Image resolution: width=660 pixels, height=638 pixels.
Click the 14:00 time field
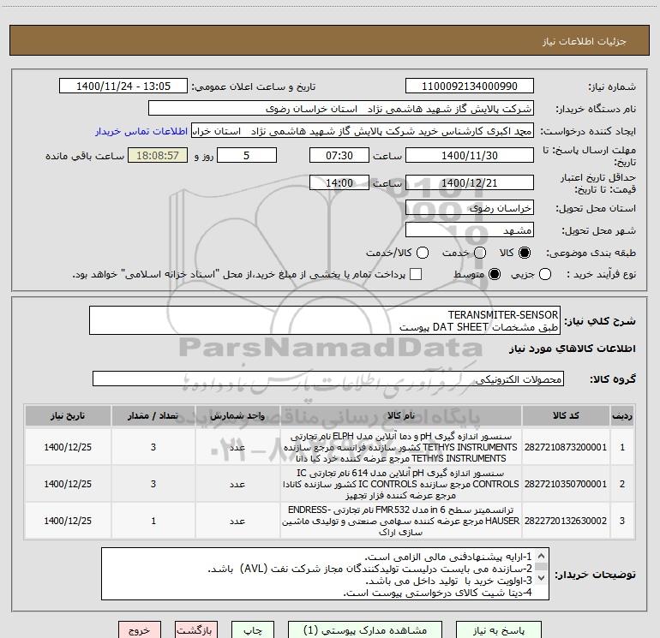[x=339, y=182]
